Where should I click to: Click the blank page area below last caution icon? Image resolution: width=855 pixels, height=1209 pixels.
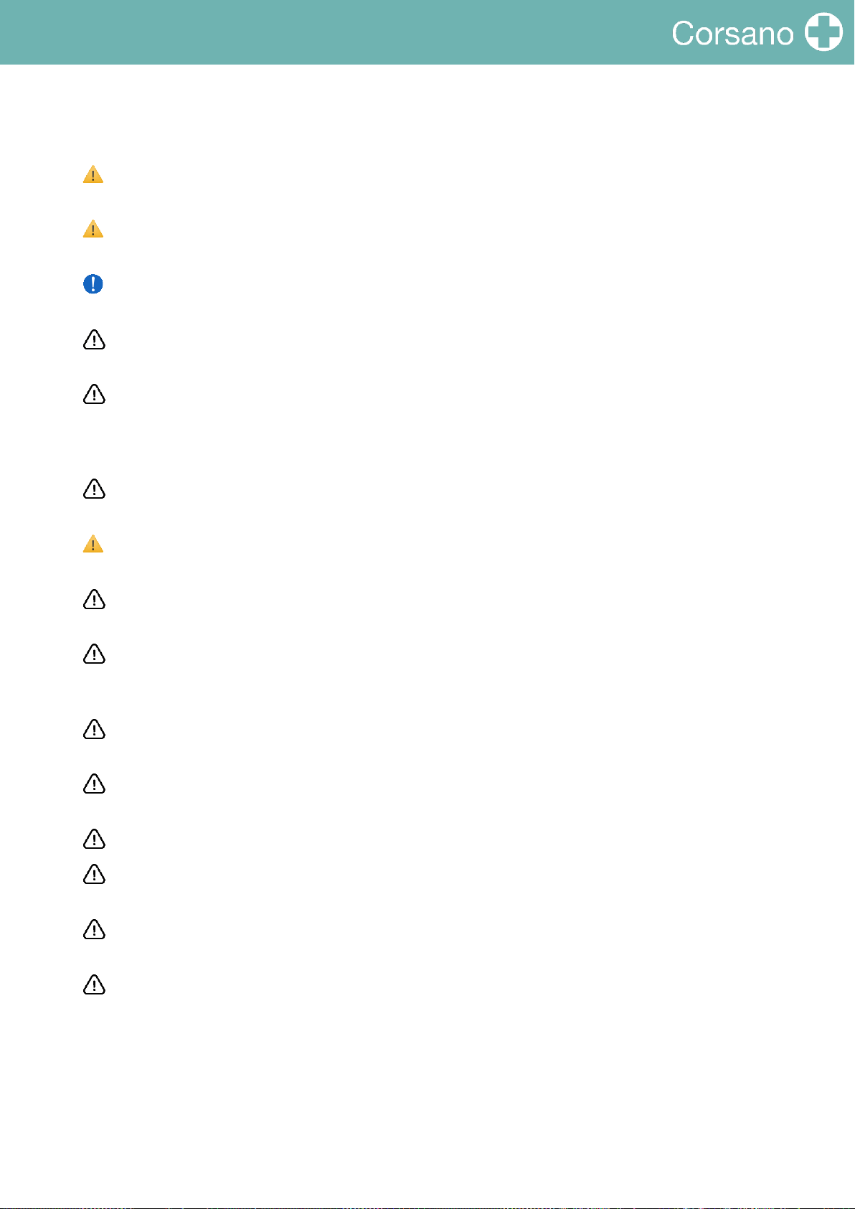(427, 1098)
